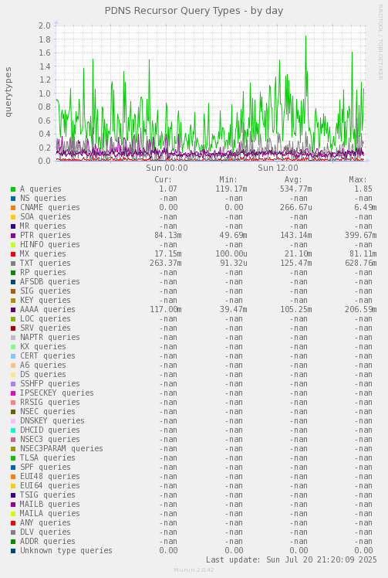Click the Sun 12:00 time axis label
Viewport: 388px width, 578px height.
point(278,168)
